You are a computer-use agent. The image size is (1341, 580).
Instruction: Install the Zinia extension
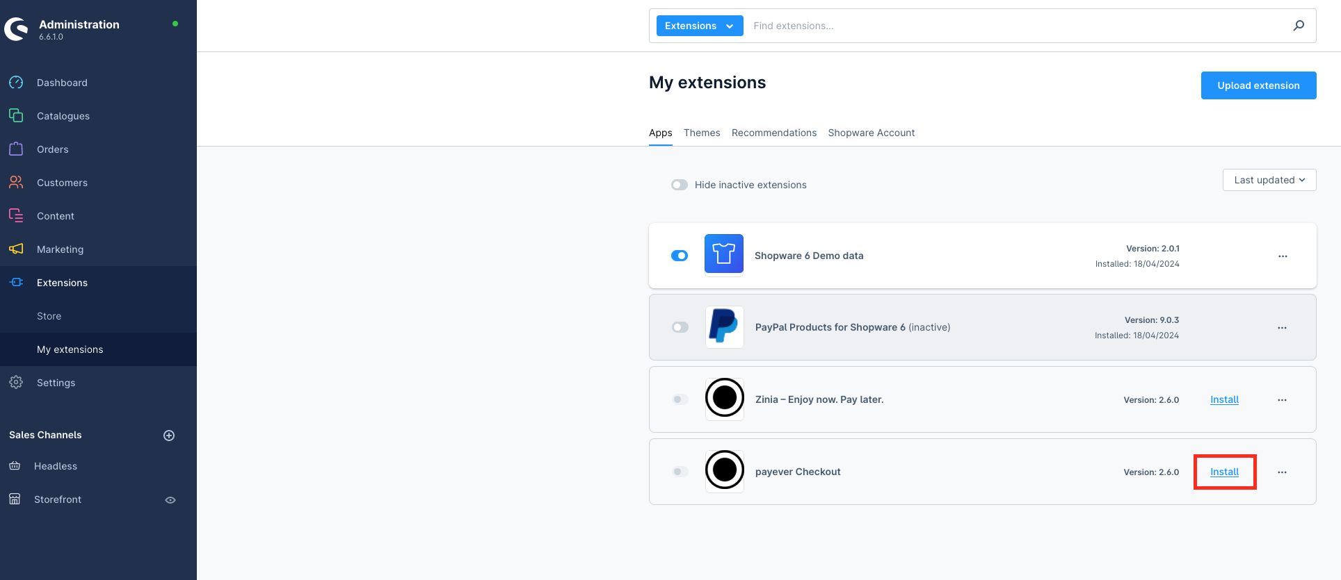pyautogui.click(x=1224, y=399)
